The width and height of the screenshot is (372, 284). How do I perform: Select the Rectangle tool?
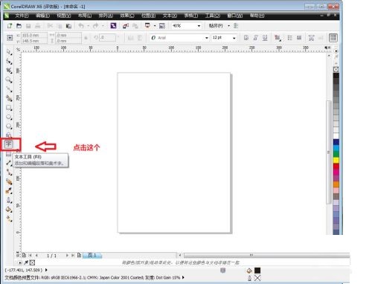coord(9,108)
